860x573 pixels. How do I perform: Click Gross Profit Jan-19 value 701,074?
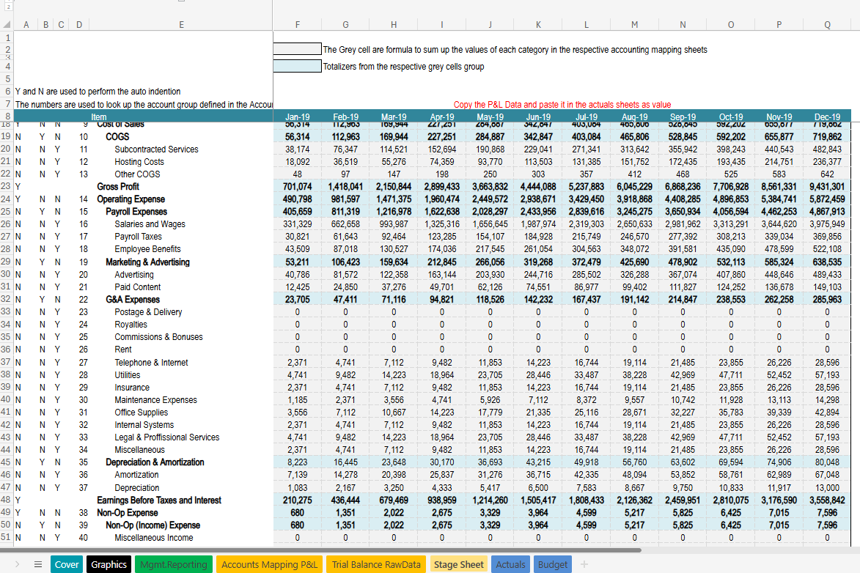pos(297,186)
